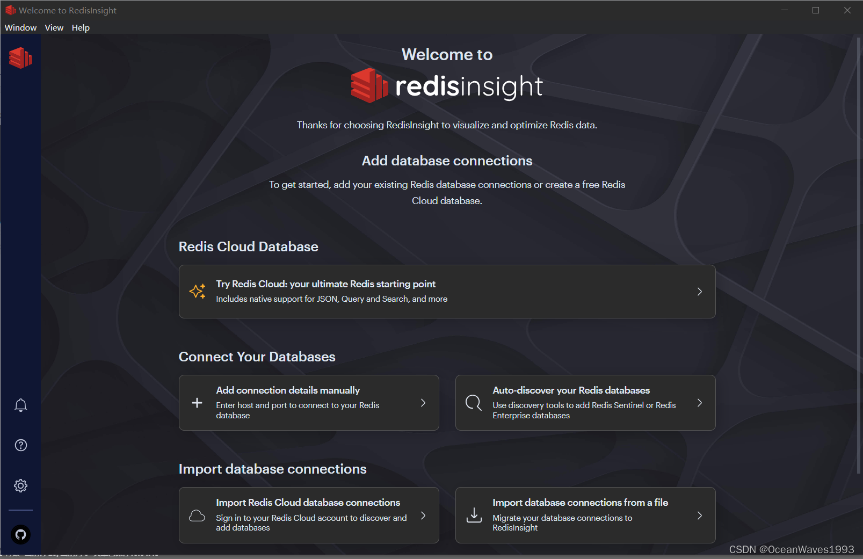
Task: Click the plus icon for manual connection
Action: pyautogui.click(x=197, y=403)
